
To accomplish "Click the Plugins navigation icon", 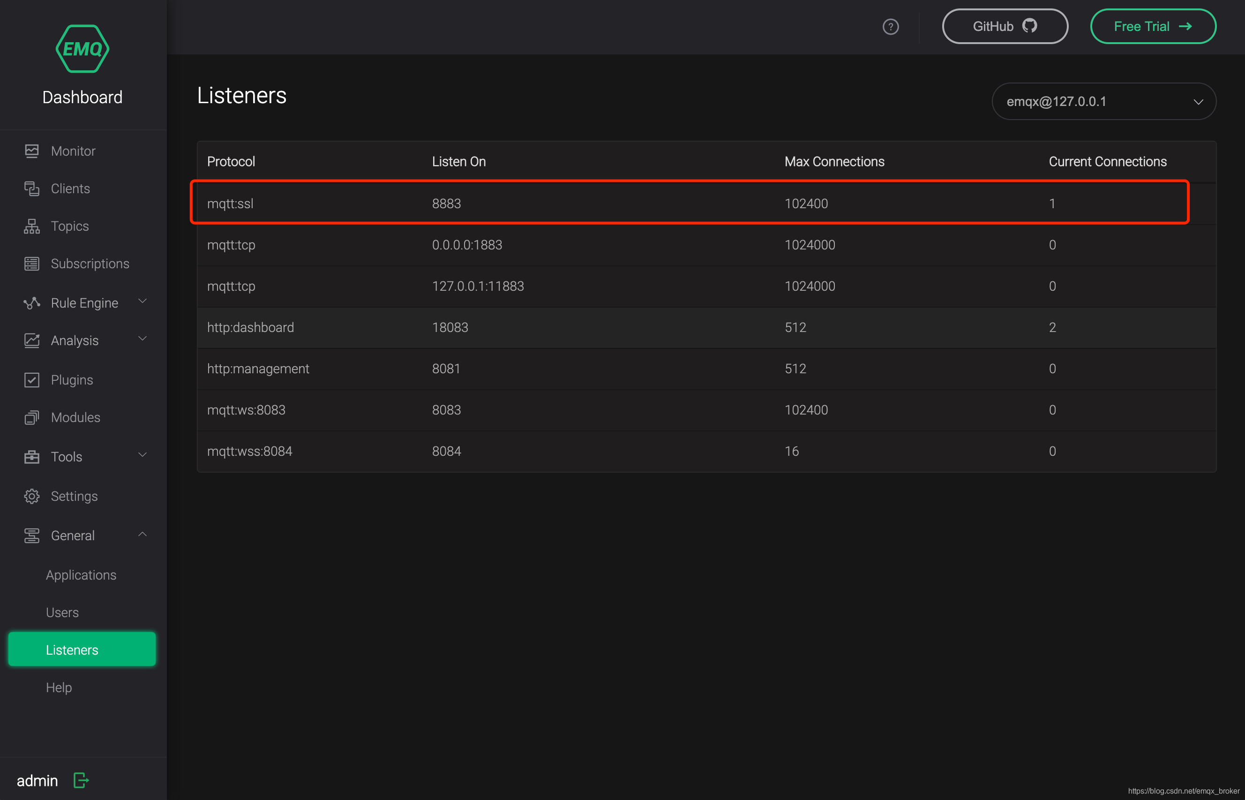I will pyautogui.click(x=32, y=379).
